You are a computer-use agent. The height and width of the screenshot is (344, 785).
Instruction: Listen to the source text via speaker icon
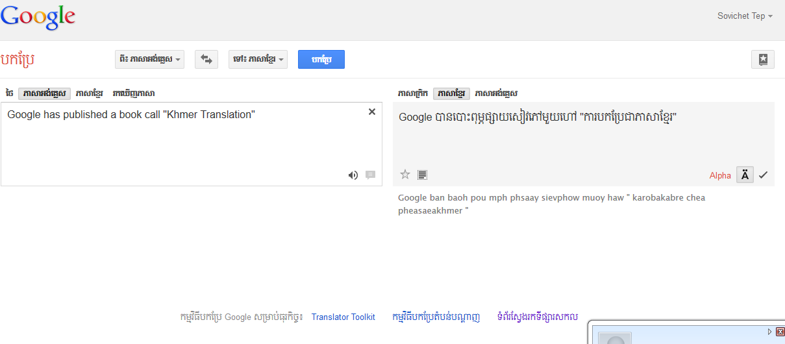(x=353, y=175)
